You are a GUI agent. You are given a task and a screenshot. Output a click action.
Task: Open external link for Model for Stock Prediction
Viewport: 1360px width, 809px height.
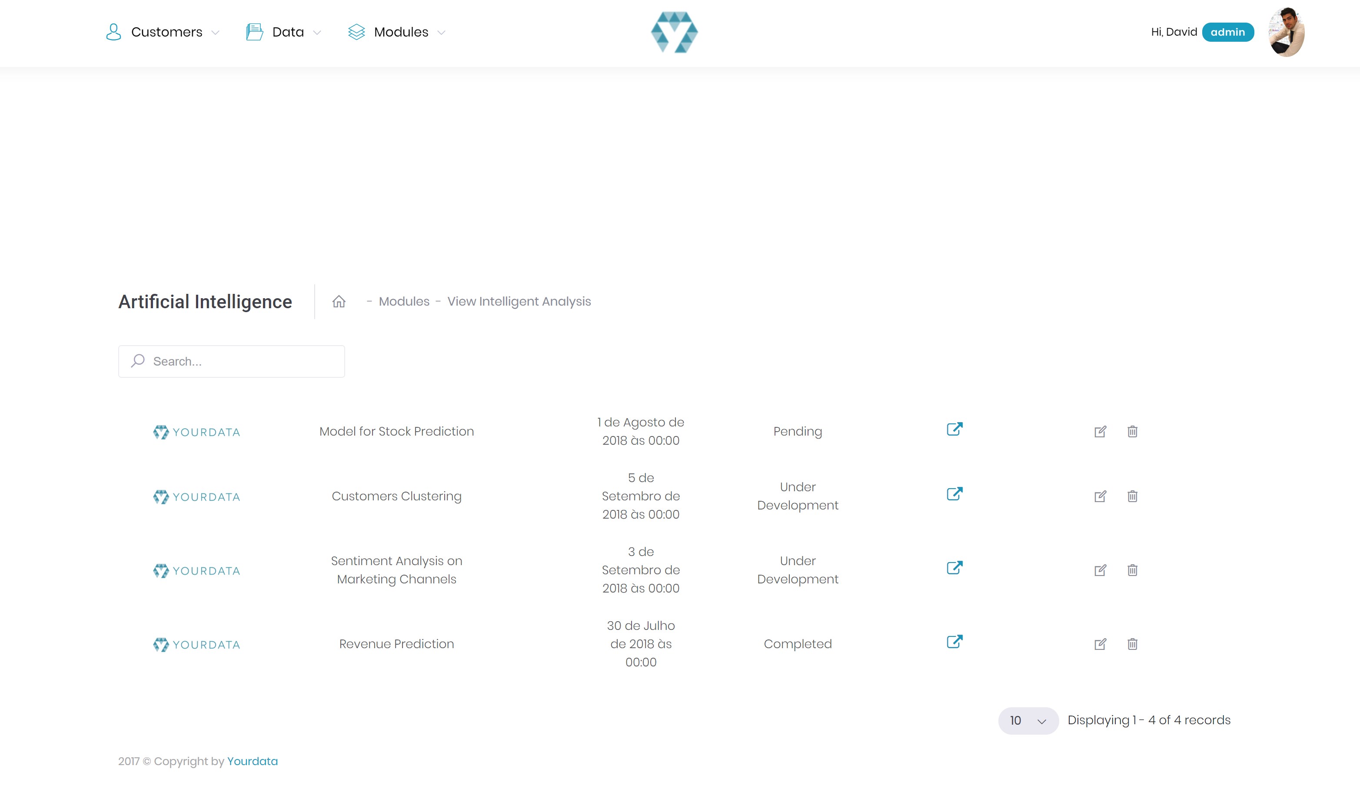[x=954, y=429]
